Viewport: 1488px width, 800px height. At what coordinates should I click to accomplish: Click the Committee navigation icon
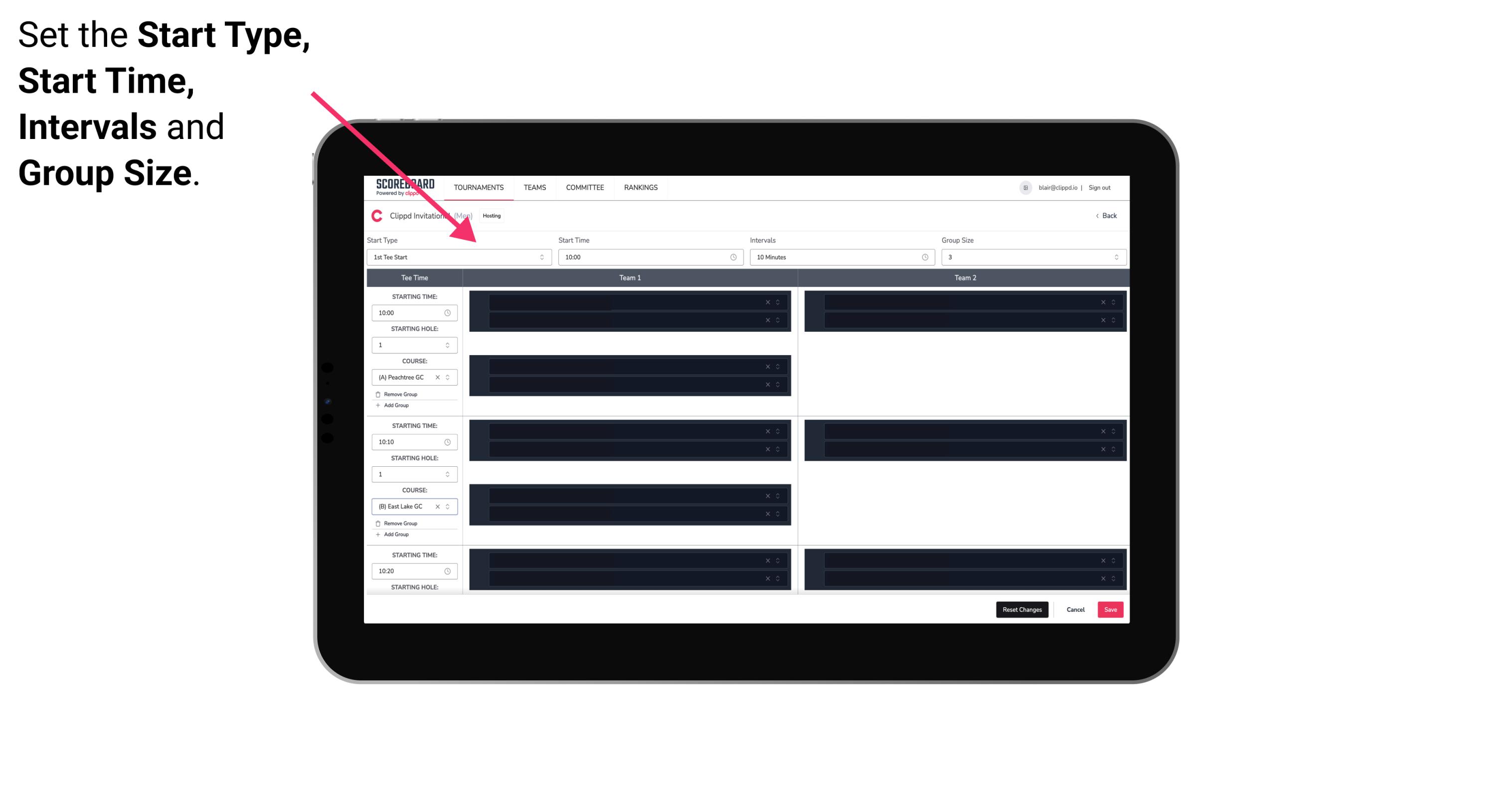584,187
